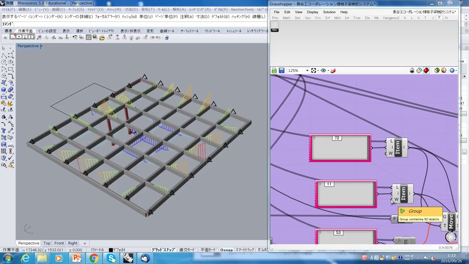Open the folder icon in Rhino toolbar
Viewport: 469px width, 264px height.
[x=102, y=37]
